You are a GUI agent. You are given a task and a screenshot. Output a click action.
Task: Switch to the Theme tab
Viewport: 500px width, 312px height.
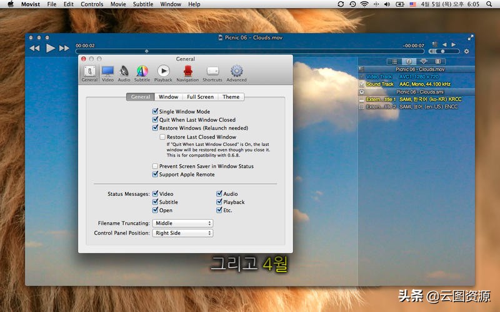231,97
